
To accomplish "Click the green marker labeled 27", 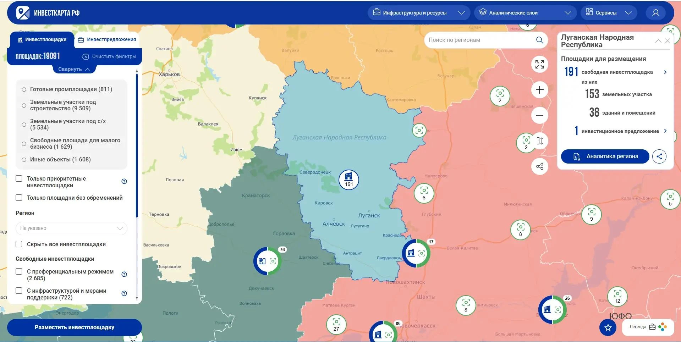I will (336, 324).
